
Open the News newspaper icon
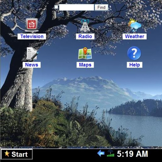[32, 54]
